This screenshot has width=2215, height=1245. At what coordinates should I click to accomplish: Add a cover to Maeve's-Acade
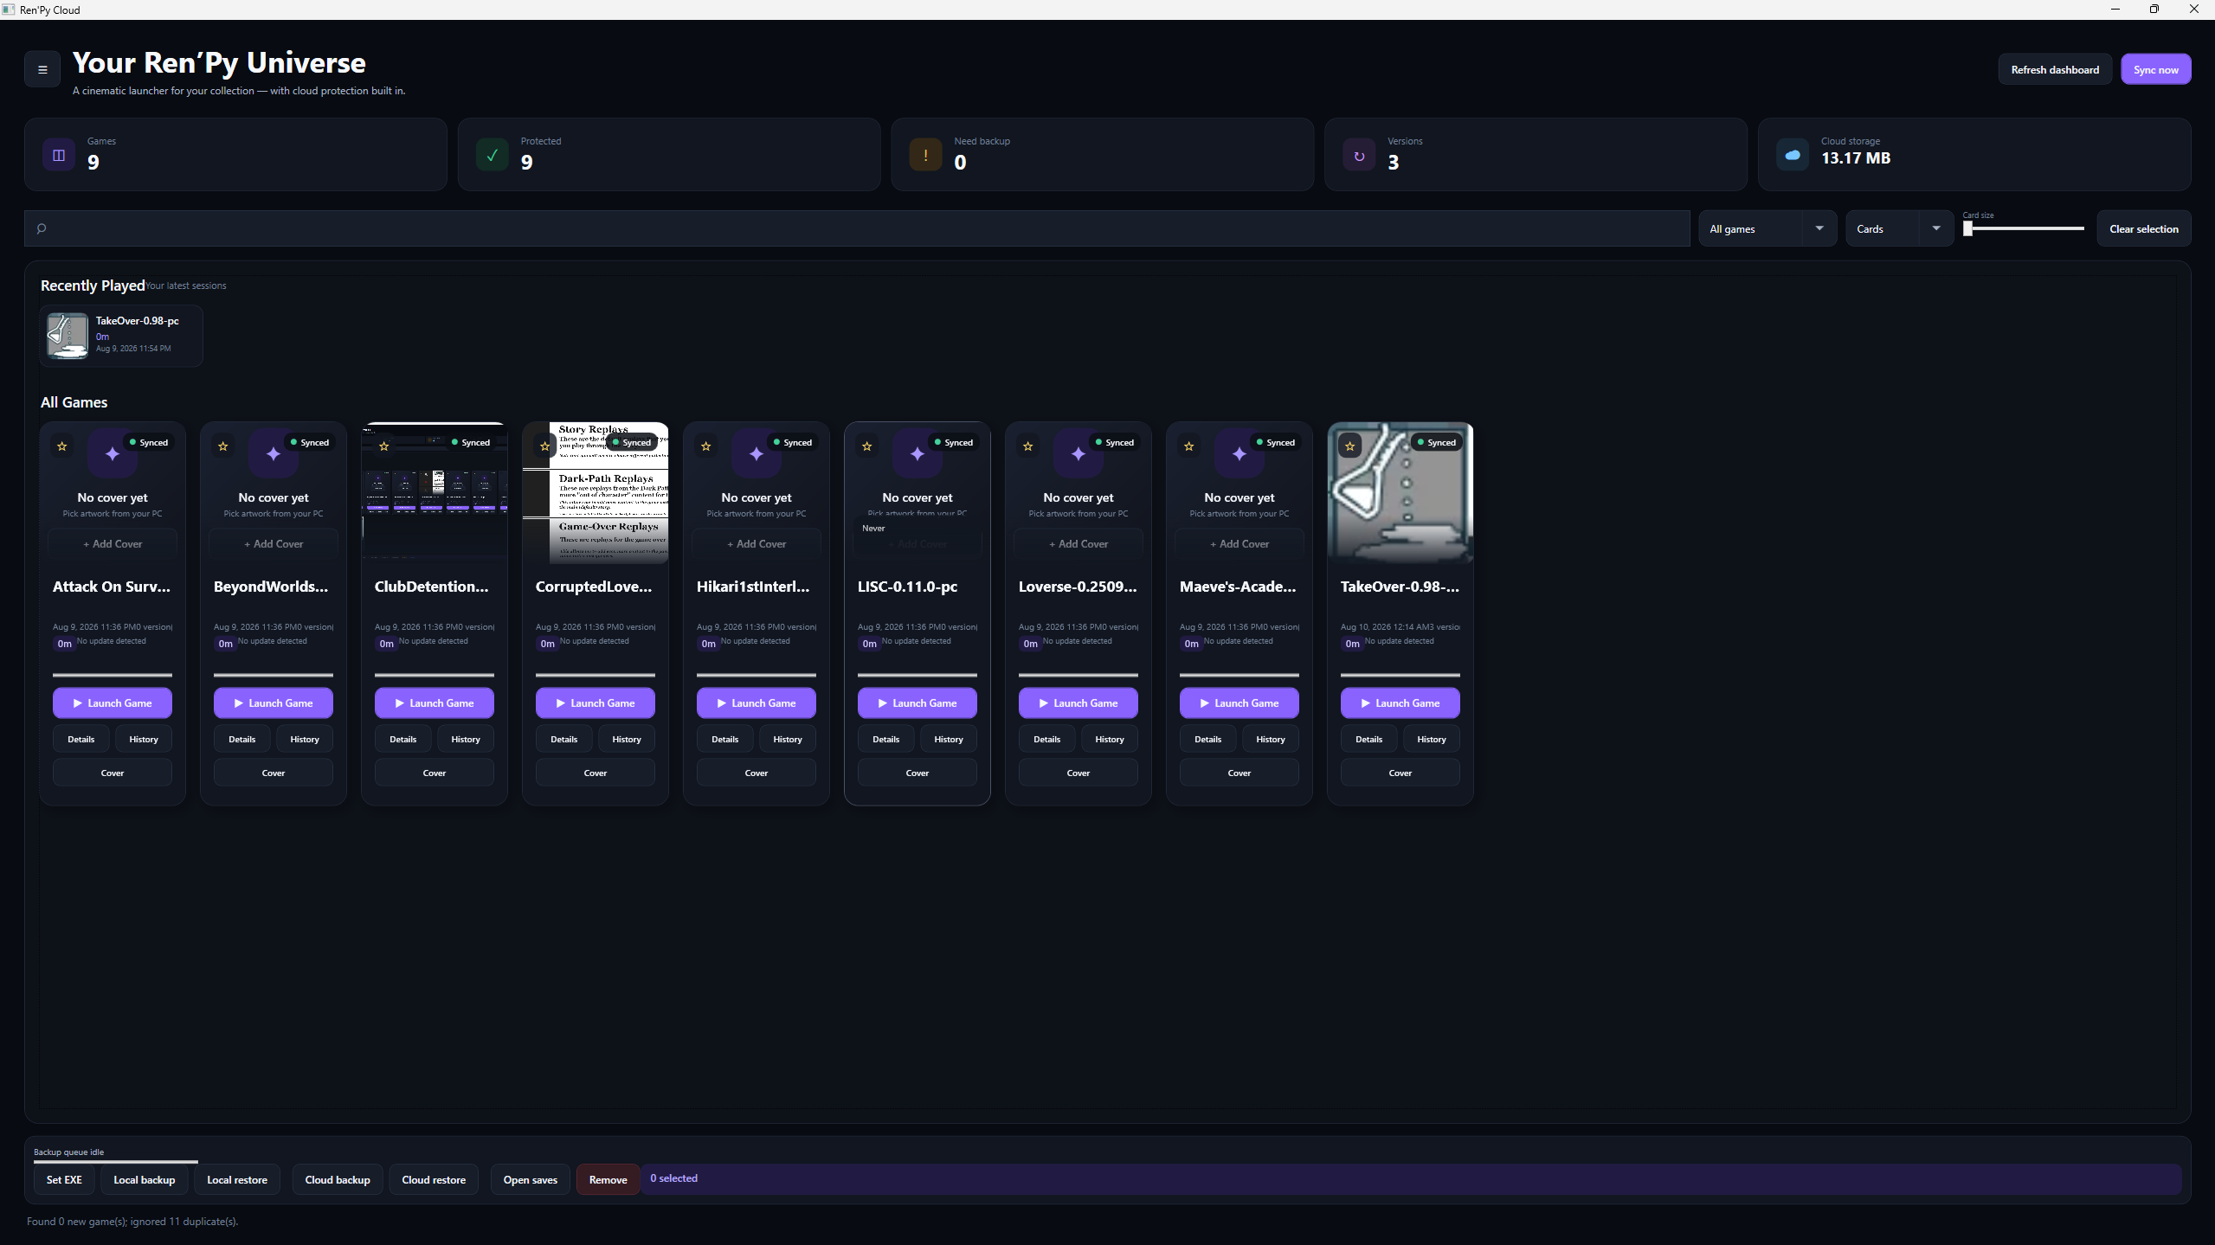coord(1239,544)
